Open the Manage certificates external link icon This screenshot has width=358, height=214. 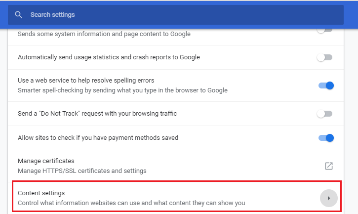329,166
